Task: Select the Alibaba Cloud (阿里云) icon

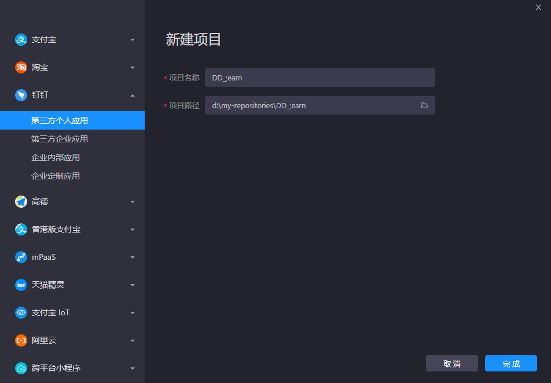Action: pyautogui.click(x=20, y=340)
